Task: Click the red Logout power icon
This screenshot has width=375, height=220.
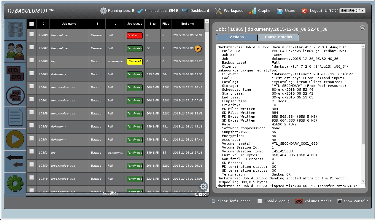Action: coord(305,11)
